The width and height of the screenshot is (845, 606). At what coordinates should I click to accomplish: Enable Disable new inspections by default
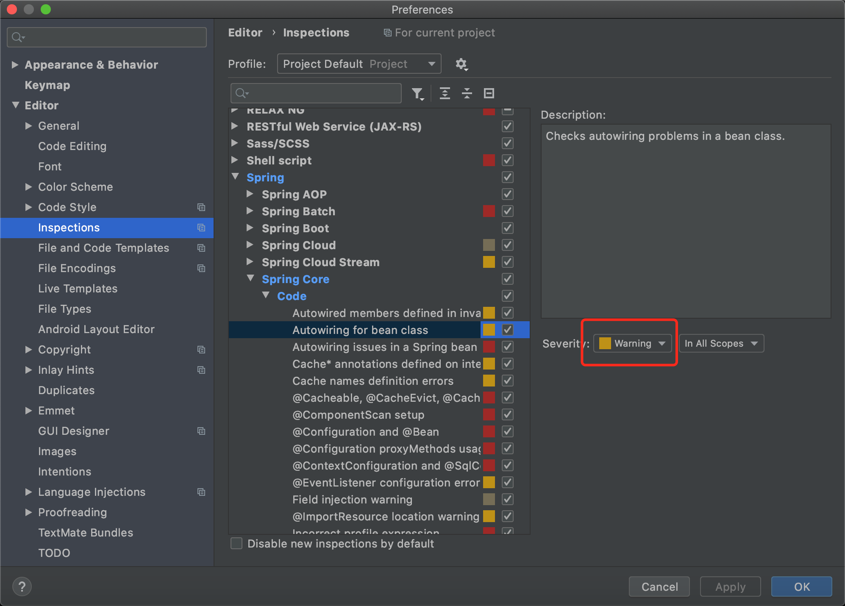click(236, 543)
